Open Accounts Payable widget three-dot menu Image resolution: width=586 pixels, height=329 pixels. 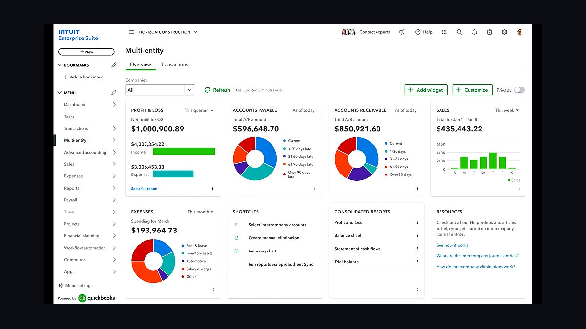[x=314, y=188]
